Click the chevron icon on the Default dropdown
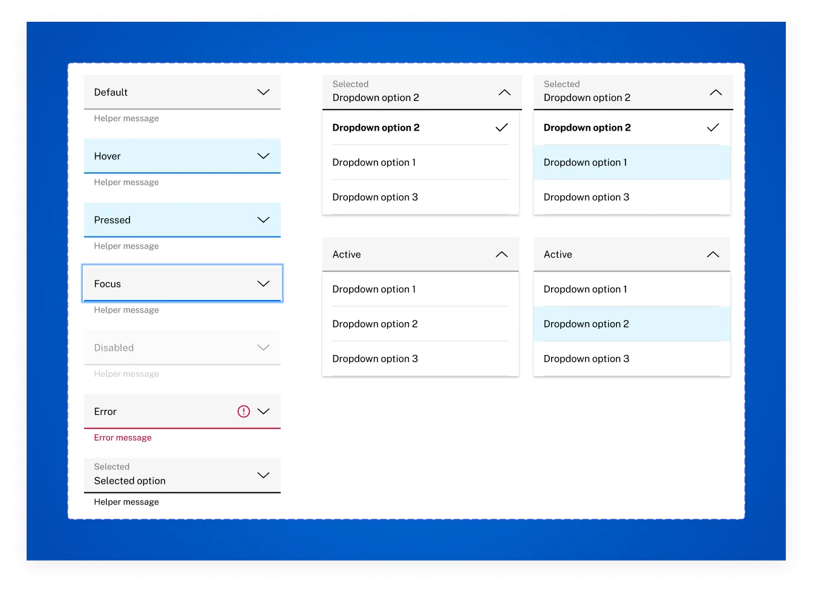 [x=263, y=92]
